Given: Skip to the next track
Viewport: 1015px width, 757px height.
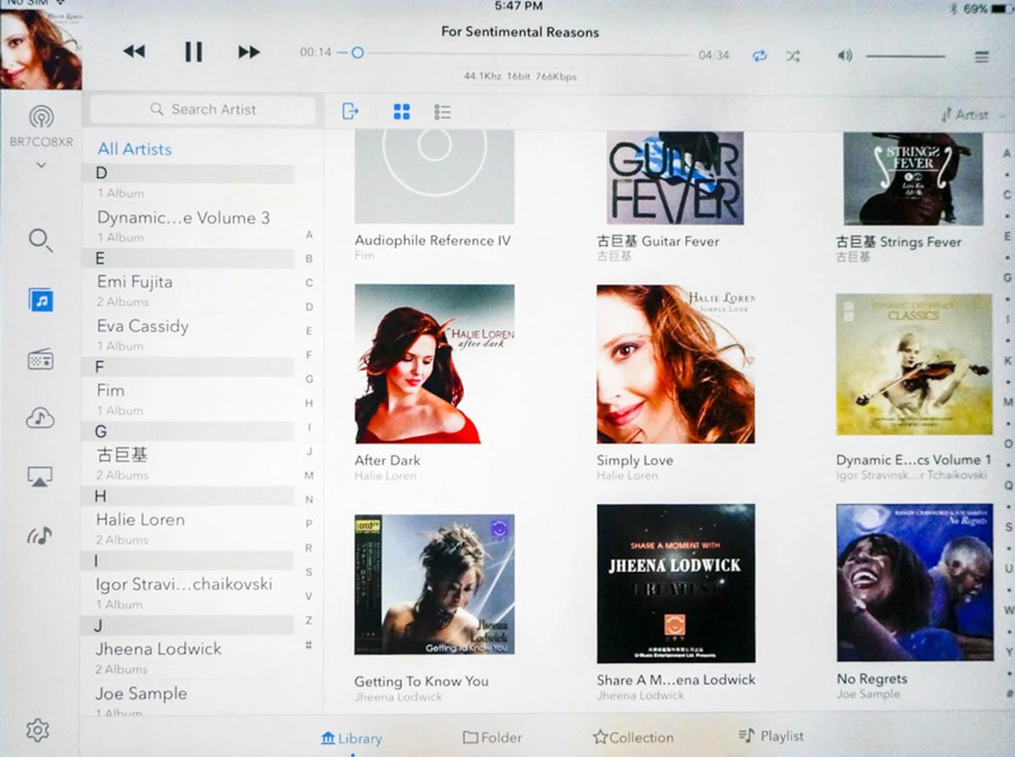Looking at the screenshot, I should (x=248, y=52).
